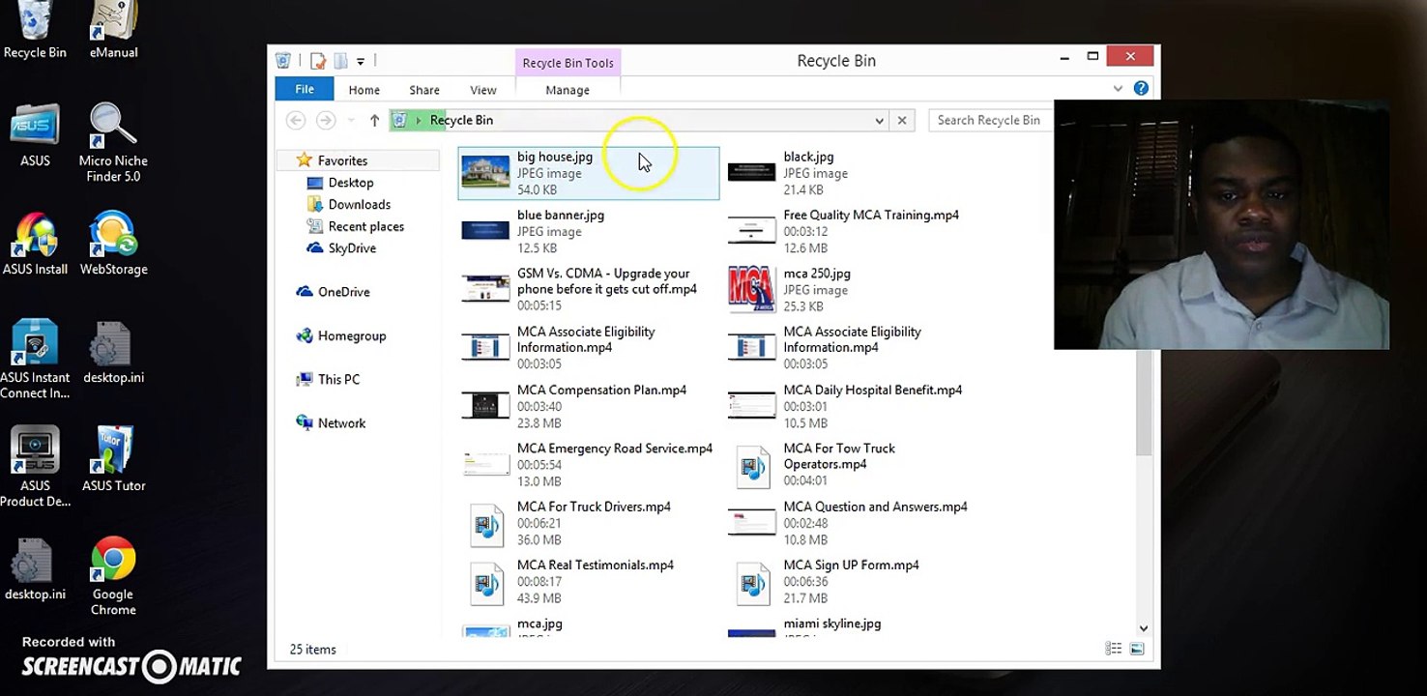Click the address bar Recycle Bin location icon
The image size is (1427, 696).
point(399,120)
